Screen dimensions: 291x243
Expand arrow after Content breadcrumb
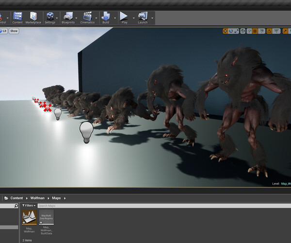[27, 198]
